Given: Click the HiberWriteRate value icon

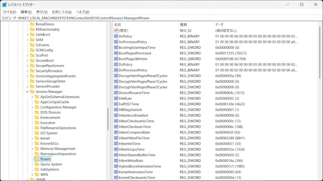Looking at the screenshot, I should click(116, 161).
